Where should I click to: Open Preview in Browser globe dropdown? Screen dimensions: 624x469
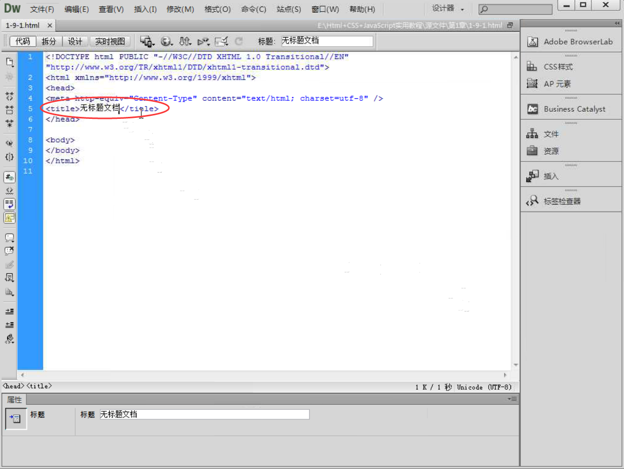coord(167,42)
